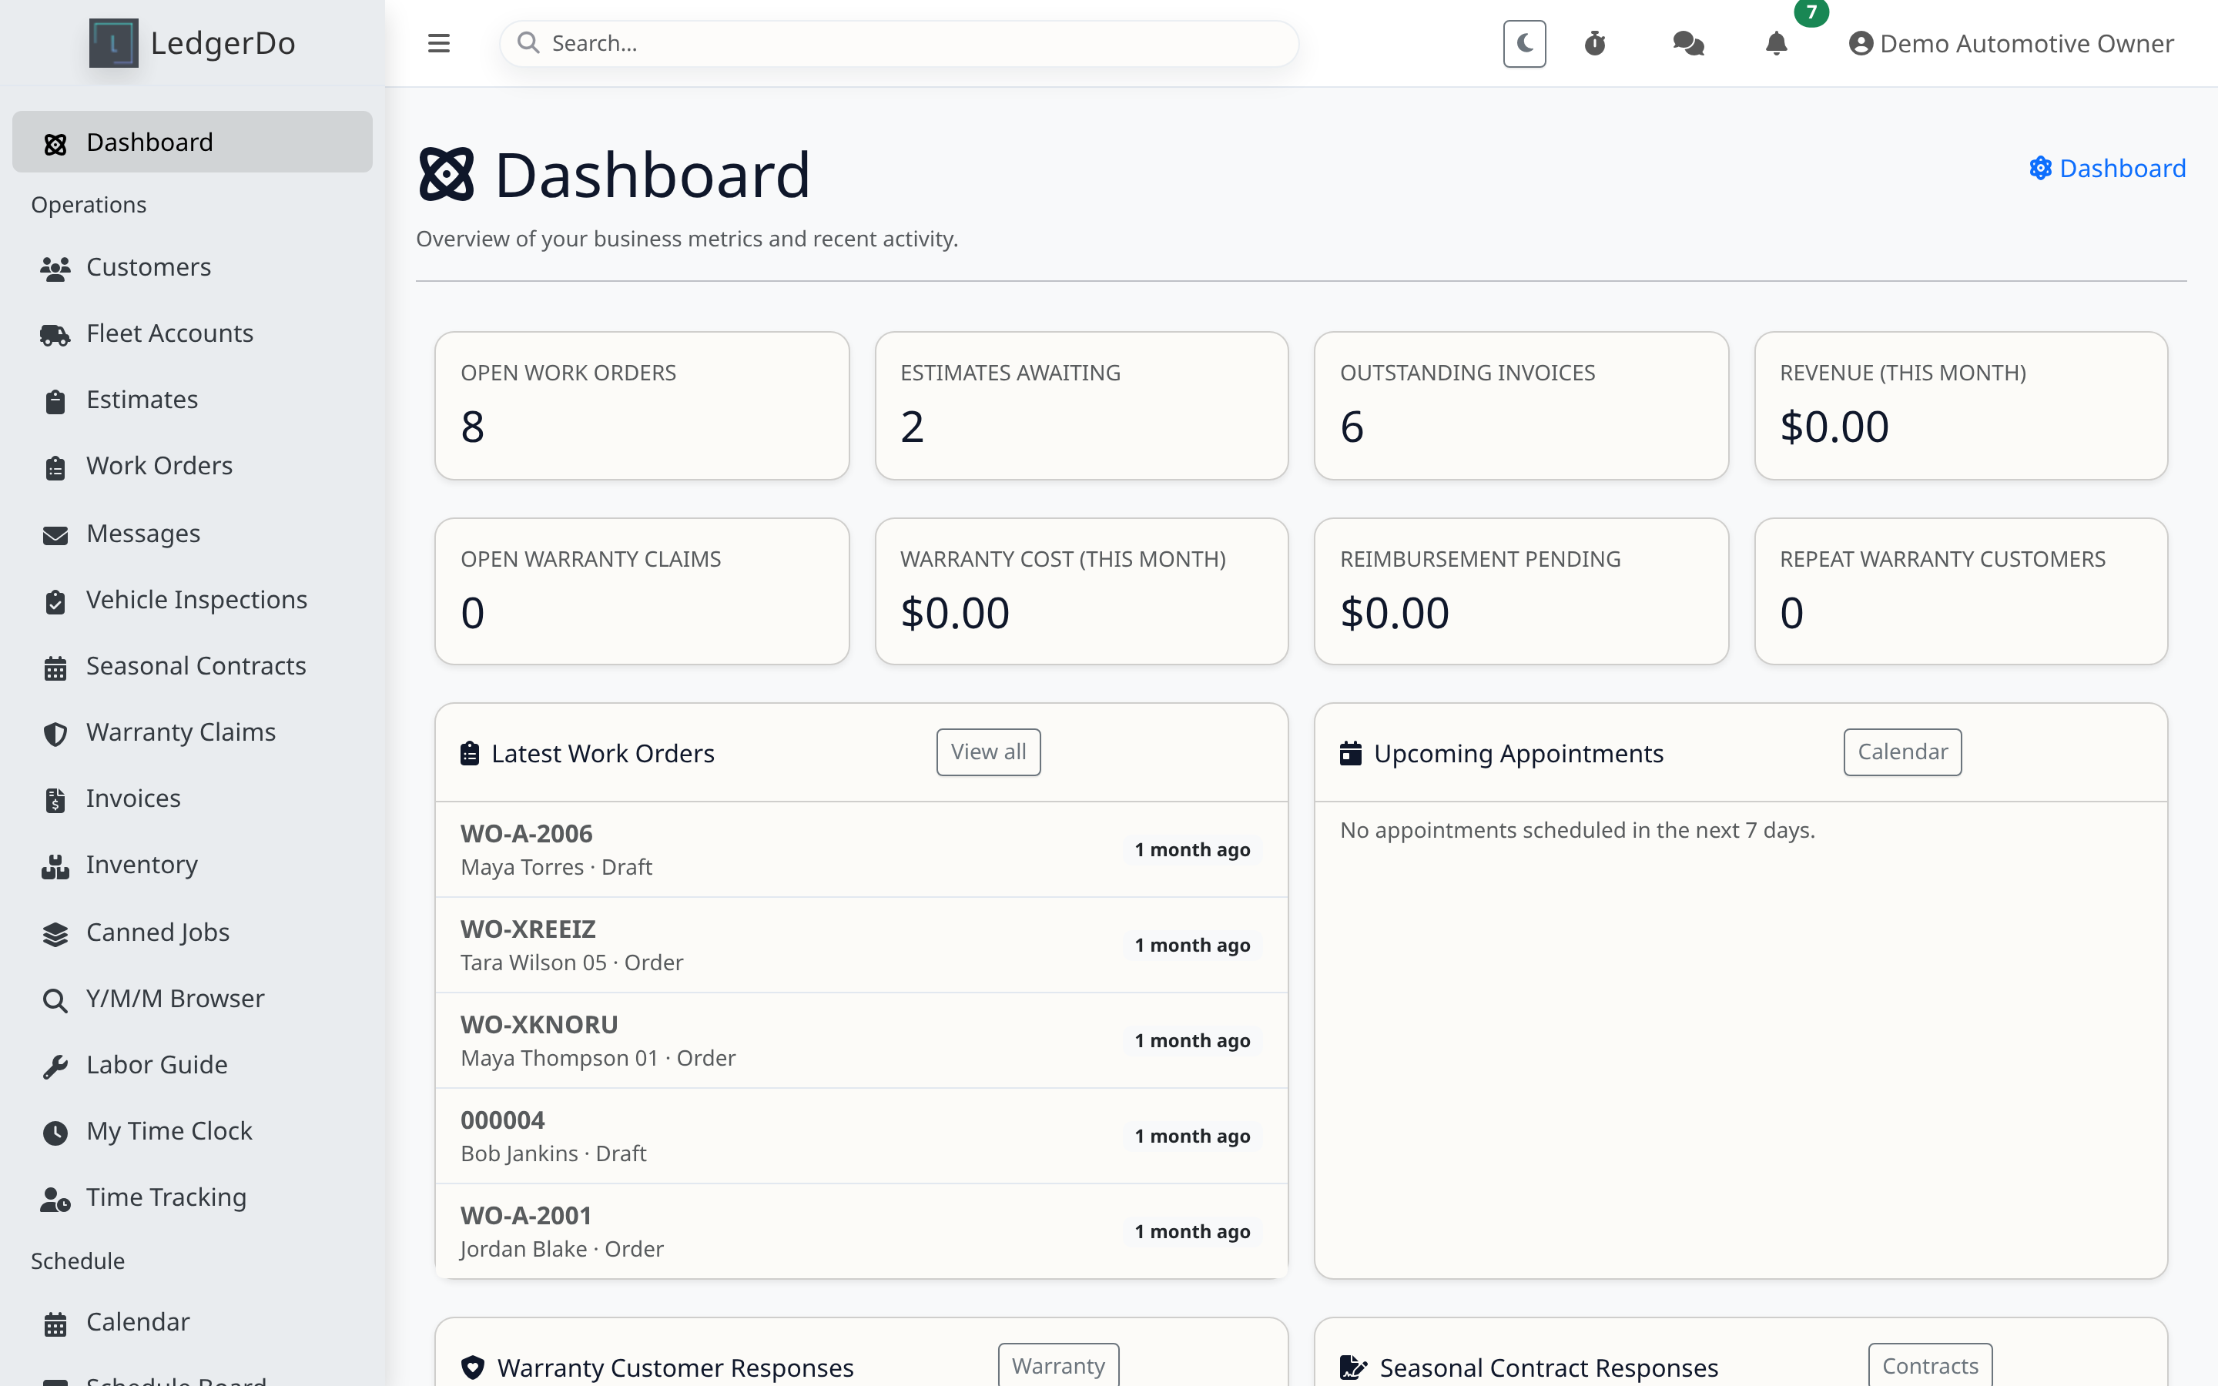Click the Dashboard breadcrumb link
This screenshot has width=2218, height=1386.
pos(2107,169)
